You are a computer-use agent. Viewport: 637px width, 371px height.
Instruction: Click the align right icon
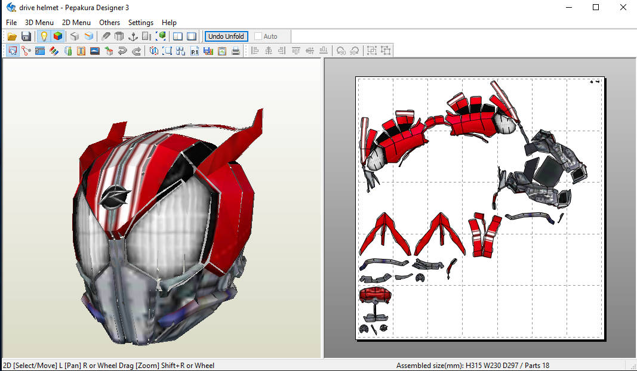click(x=282, y=51)
